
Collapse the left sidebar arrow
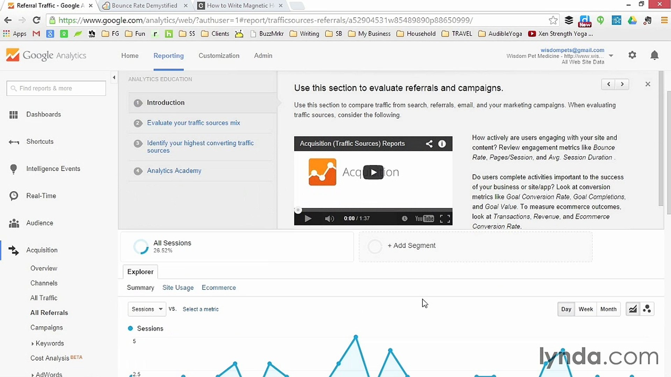tap(114, 77)
